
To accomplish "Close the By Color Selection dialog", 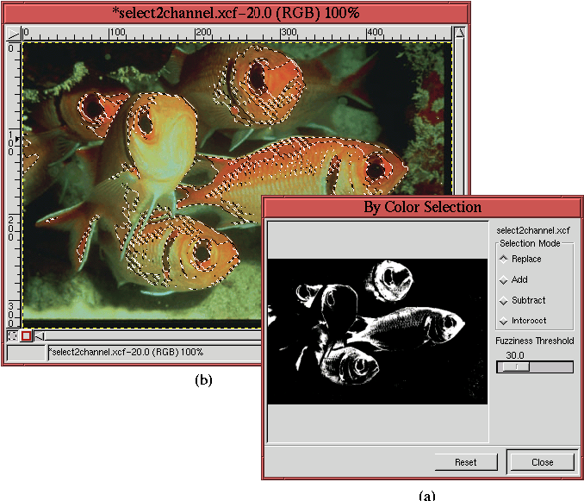I will 542,462.
